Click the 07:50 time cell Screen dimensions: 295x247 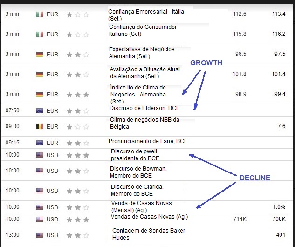point(13,110)
